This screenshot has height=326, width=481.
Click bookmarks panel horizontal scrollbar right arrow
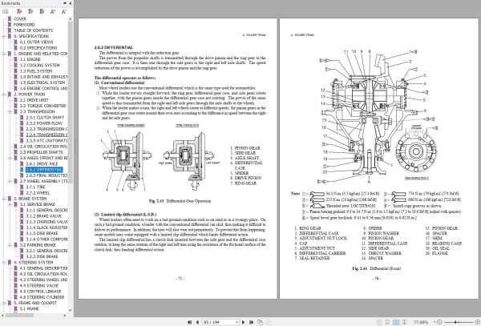(x=65, y=316)
